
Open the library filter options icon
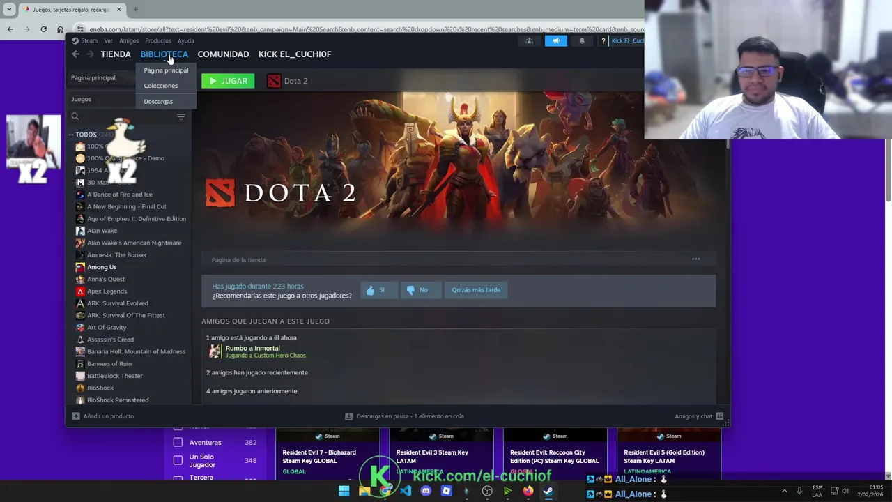pos(180,116)
